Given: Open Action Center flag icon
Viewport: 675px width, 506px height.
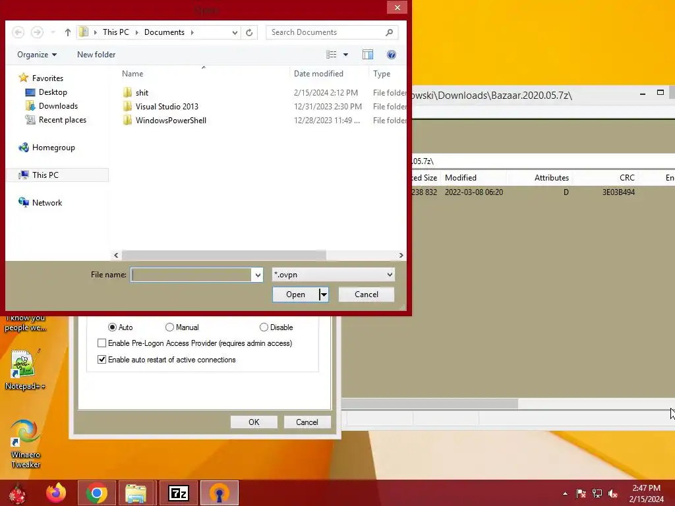Looking at the screenshot, I should click(x=581, y=493).
